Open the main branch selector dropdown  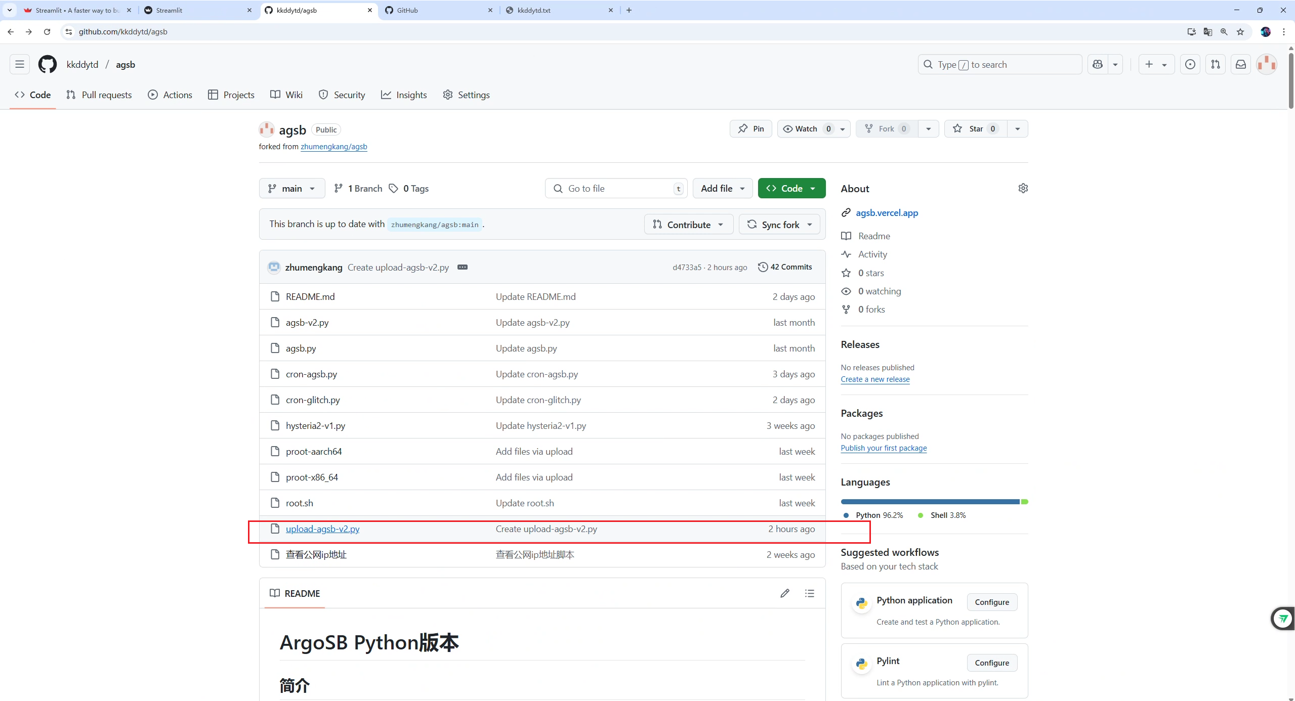coord(292,188)
